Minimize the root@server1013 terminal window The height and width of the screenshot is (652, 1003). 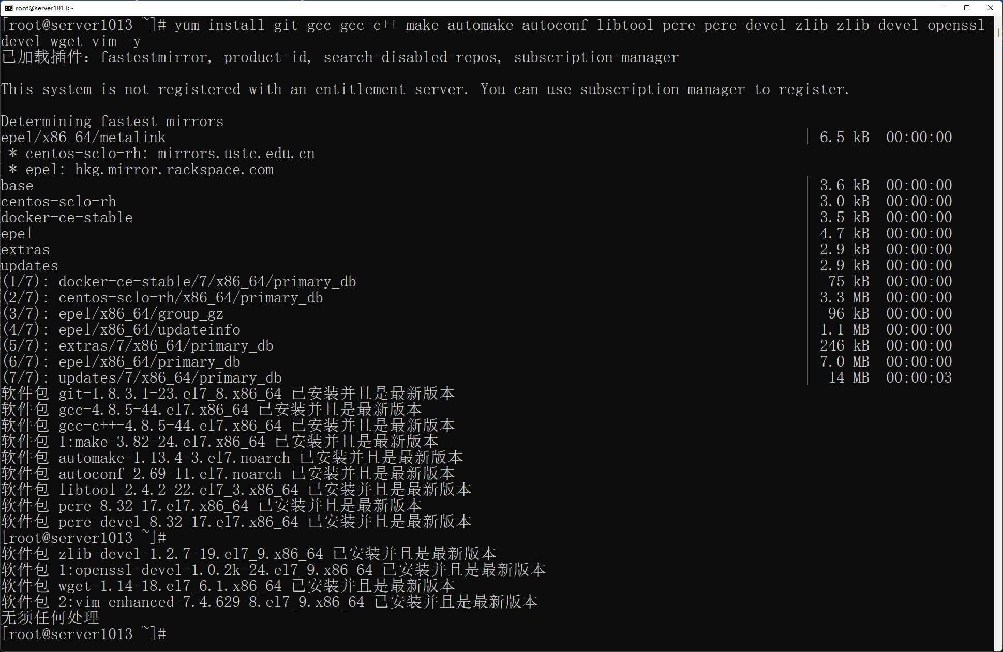click(x=944, y=8)
